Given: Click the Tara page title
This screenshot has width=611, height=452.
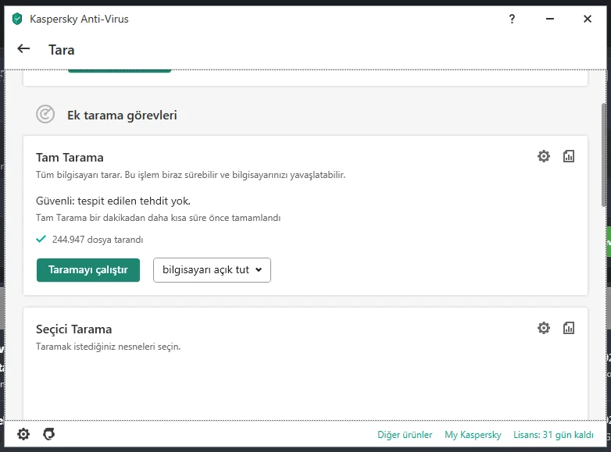Looking at the screenshot, I should coord(61,50).
